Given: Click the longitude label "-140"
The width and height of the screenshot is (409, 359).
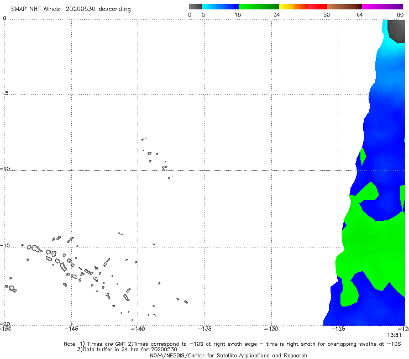Looking at the screenshot, I should click(x=138, y=329).
